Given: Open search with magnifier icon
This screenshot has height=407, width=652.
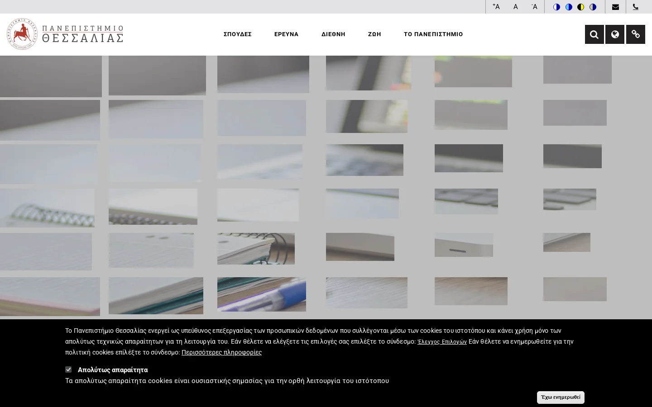Looking at the screenshot, I should (x=594, y=34).
